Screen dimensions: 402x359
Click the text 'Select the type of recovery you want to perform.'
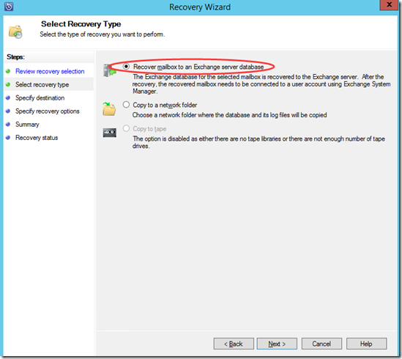point(103,34)
